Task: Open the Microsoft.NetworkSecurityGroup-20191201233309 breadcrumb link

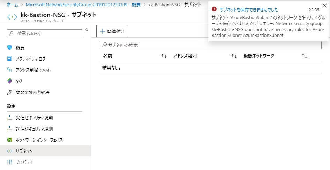Action: pos(83,5)
